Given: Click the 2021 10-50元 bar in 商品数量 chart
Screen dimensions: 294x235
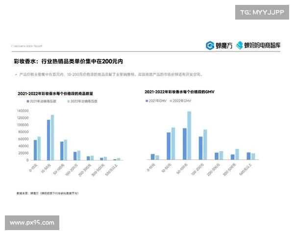Looking at the screenshot, I should pos(49,140).
